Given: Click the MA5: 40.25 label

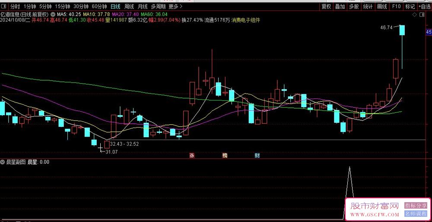Looking at the screenshot, I should pos(69,14).
